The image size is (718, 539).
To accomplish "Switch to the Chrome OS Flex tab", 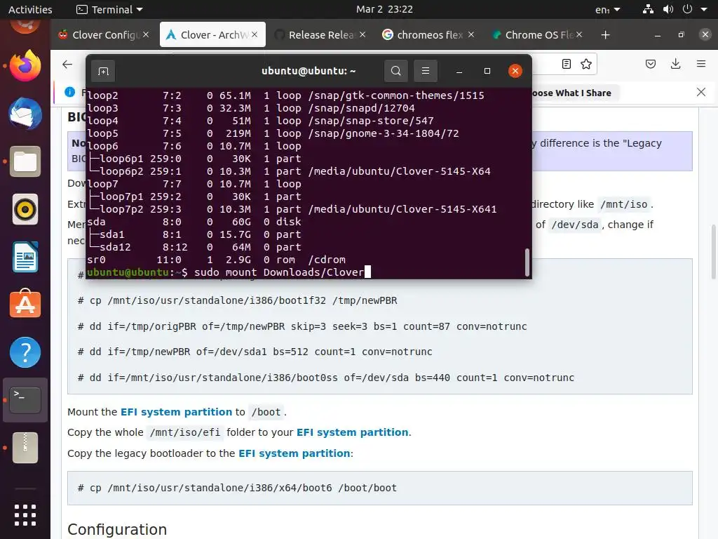I will pos(537,35).
